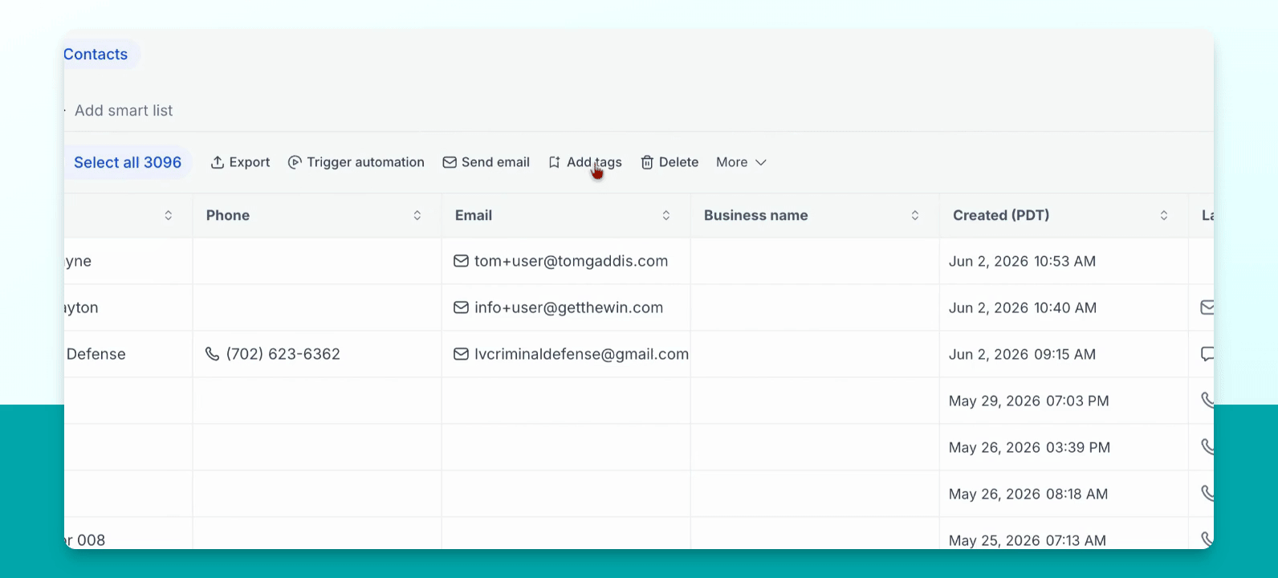Click Select all 3096 button
This screenshot has height=578, width=1278.
coord(128,162)
